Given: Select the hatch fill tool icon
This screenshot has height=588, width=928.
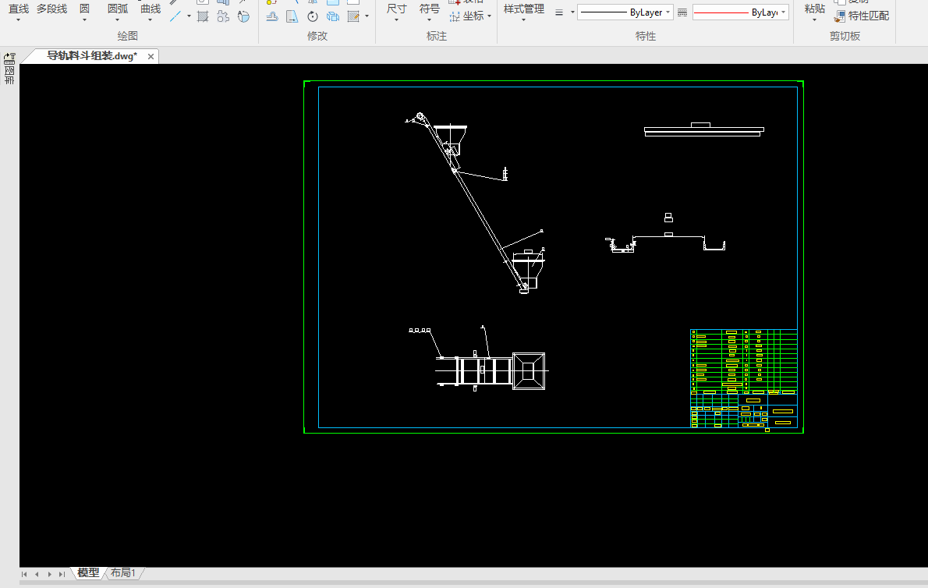Looking at the screenshot, I should [203, 16].
